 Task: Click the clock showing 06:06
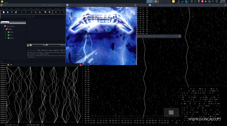[x=223, y=1]
